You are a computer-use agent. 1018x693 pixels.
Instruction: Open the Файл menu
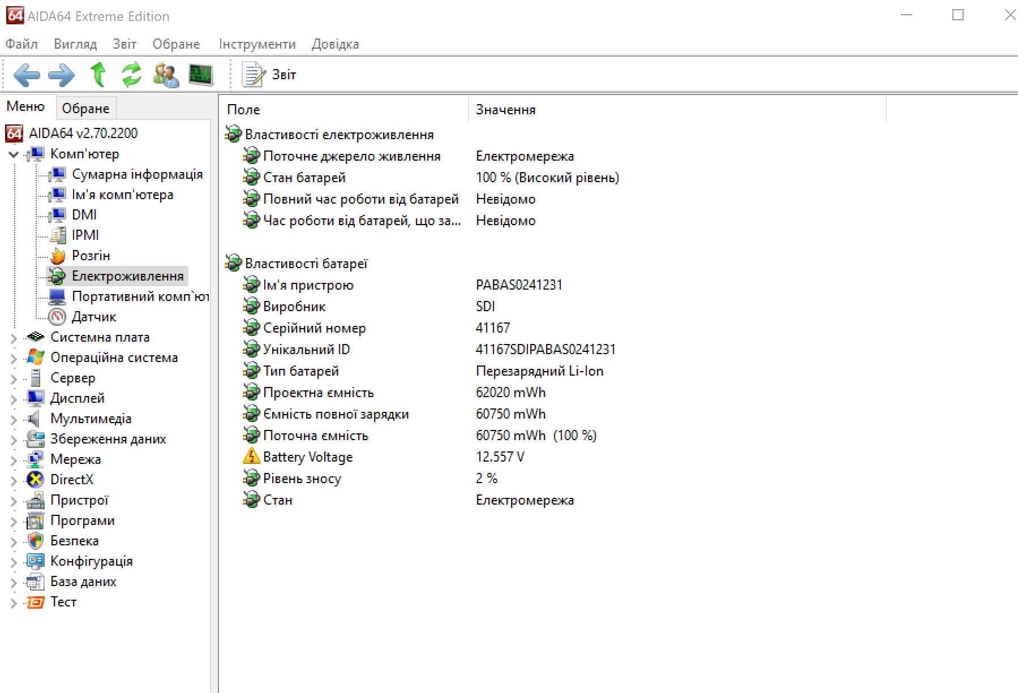click(x=22, y=44)
